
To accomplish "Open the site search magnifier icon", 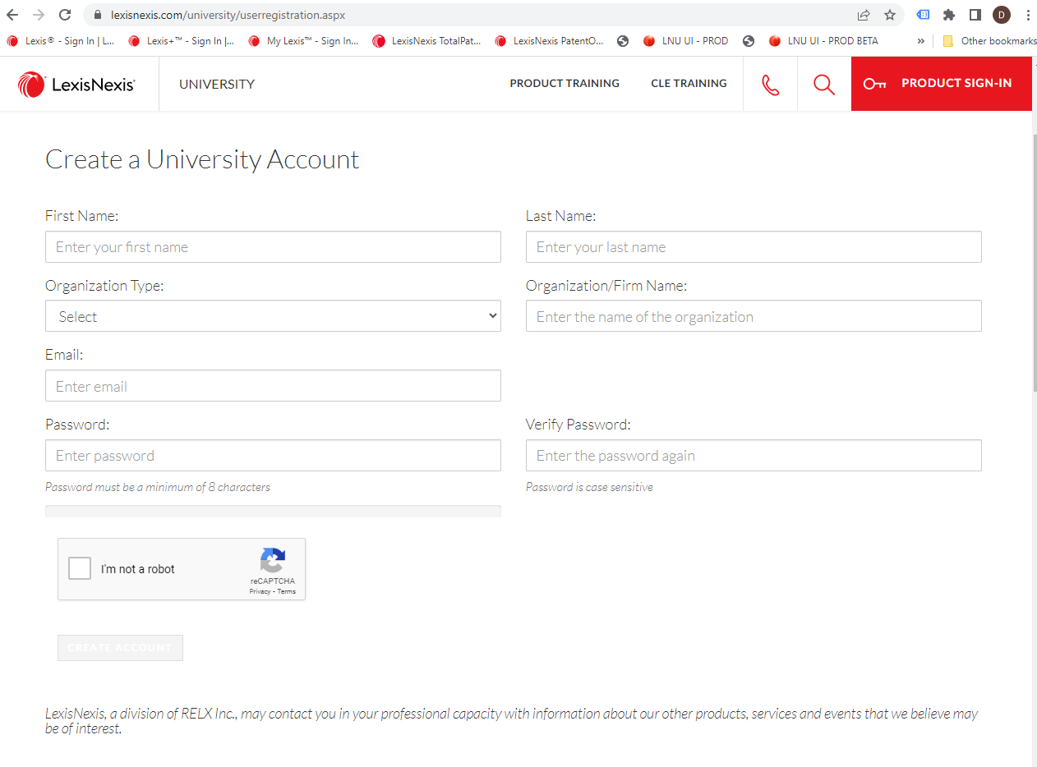I will (x=823, y=85).
